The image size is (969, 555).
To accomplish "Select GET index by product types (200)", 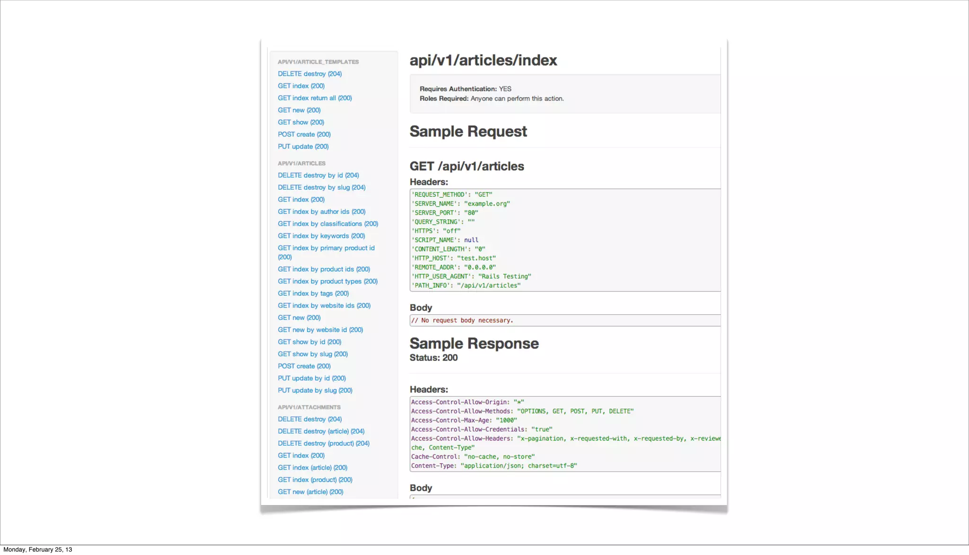I will coord(327,281).
